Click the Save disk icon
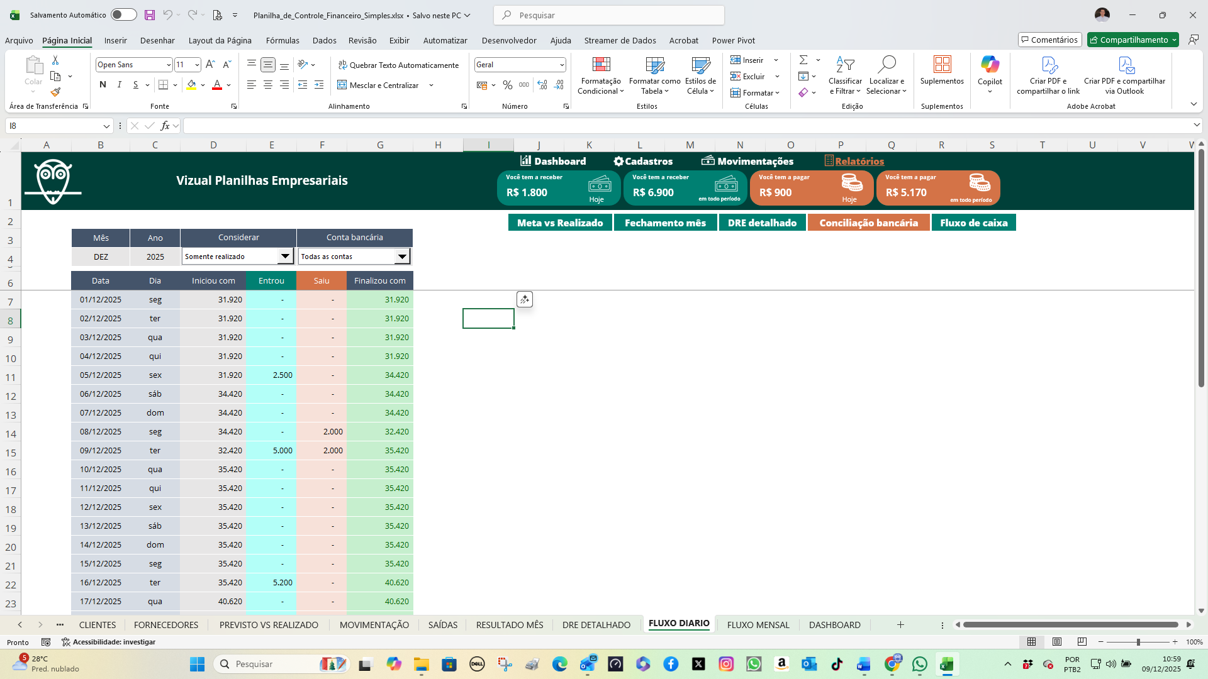 149,15
